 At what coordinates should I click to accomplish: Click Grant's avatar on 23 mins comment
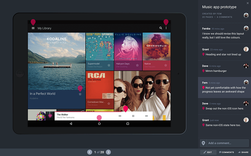(246, 49)
